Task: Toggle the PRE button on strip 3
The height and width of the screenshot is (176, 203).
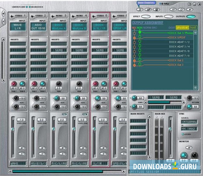Action: pyautogui.click(x=64, y=115)
